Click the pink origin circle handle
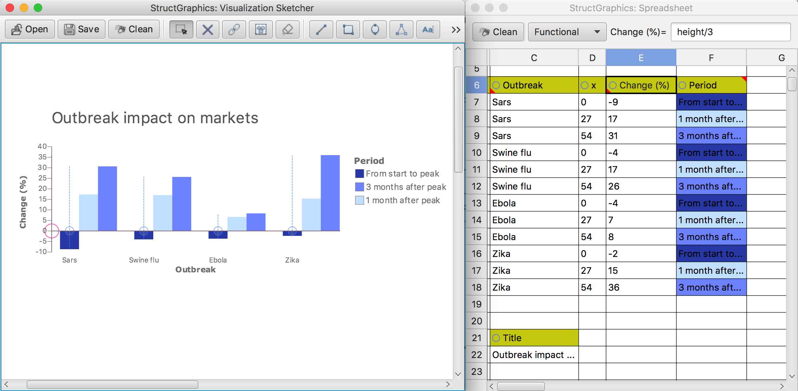 coord(52,231)
